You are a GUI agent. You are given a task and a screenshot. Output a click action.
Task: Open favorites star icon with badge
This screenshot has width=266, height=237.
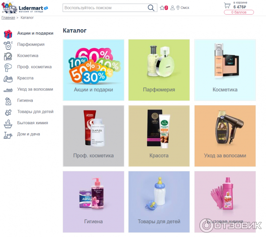click(164, 8)
